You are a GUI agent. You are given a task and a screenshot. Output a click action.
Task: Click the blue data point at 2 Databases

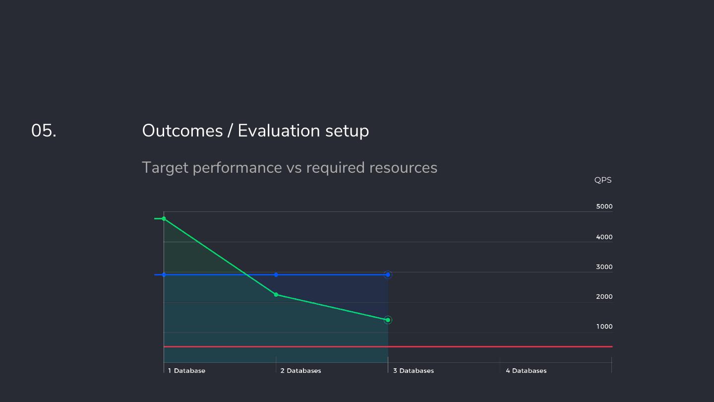pos(276,274)
